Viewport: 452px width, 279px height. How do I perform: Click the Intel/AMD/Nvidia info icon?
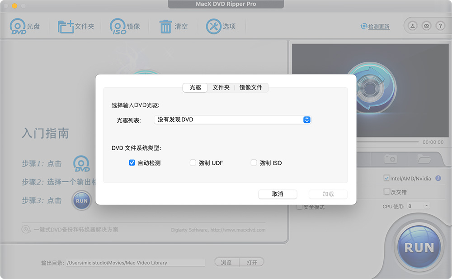point(438,178)
